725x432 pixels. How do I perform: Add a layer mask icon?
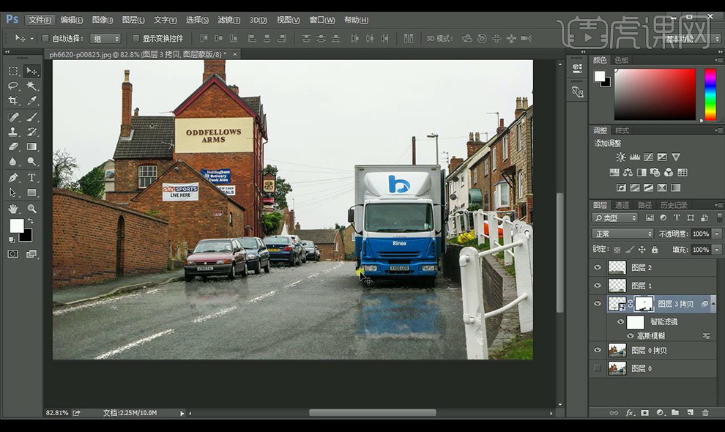point(645,412)
